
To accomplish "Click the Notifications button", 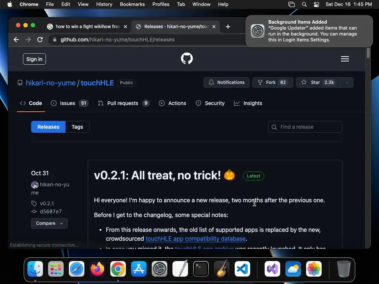I will point(227,82).
